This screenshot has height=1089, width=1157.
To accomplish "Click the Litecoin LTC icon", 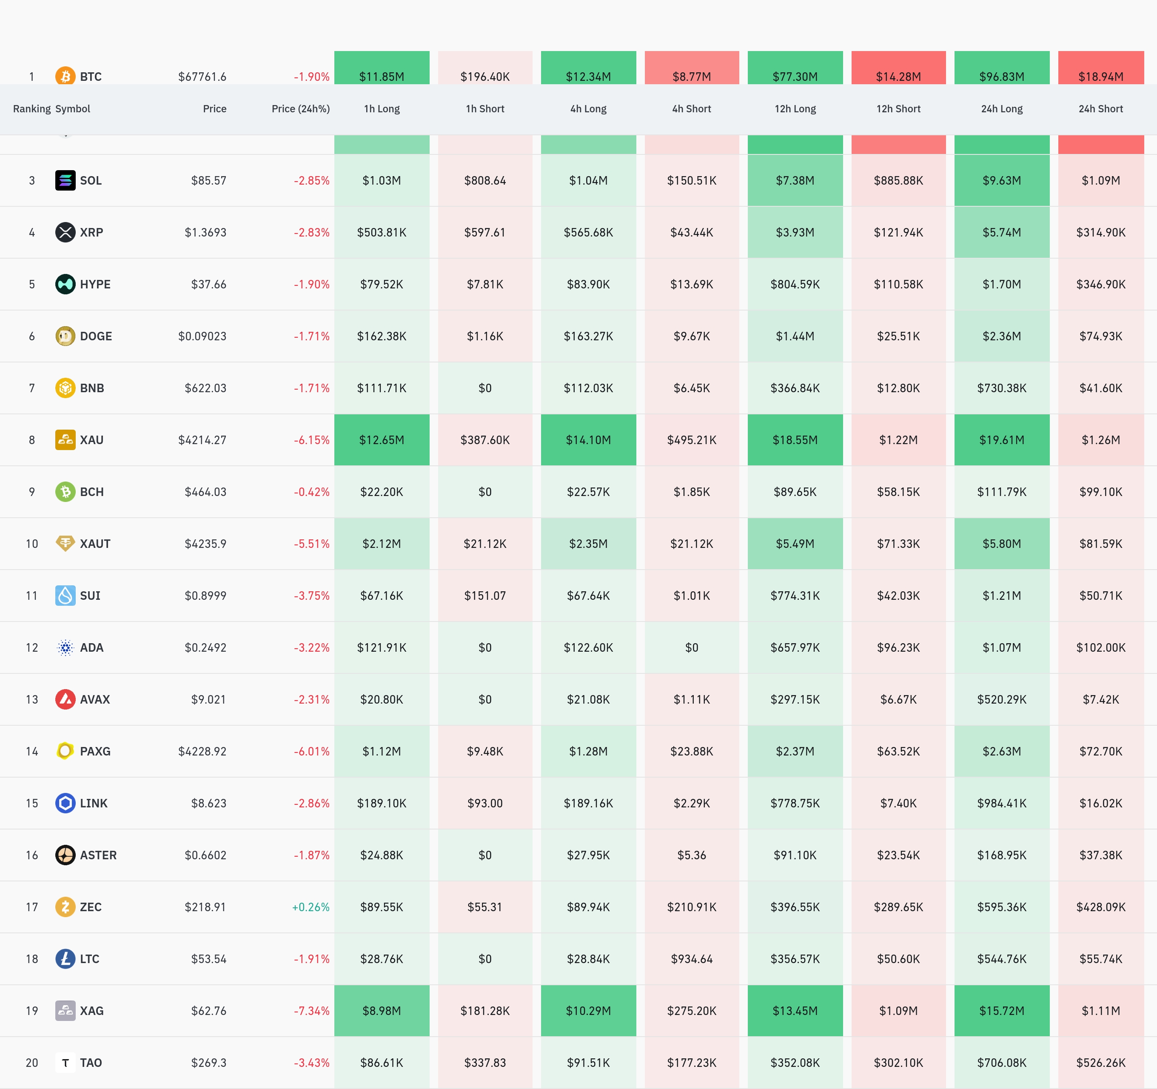I will [x=65, y=959].
